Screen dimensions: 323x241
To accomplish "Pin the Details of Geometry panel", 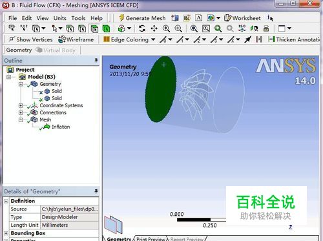I will point(96,191).
